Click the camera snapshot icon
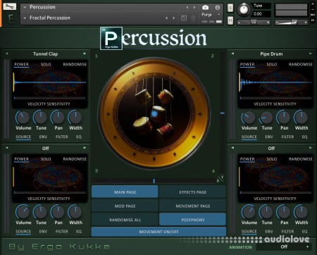The height and width of the screenshot is (255, 317). click(x=205, y=8)
